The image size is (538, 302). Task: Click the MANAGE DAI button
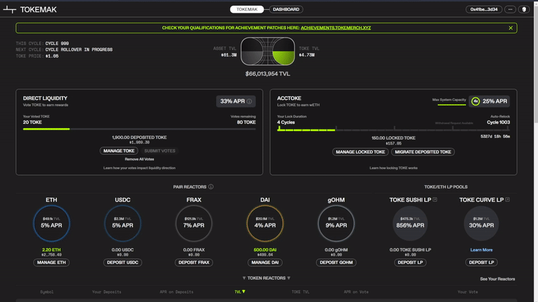tap(265, 262)
